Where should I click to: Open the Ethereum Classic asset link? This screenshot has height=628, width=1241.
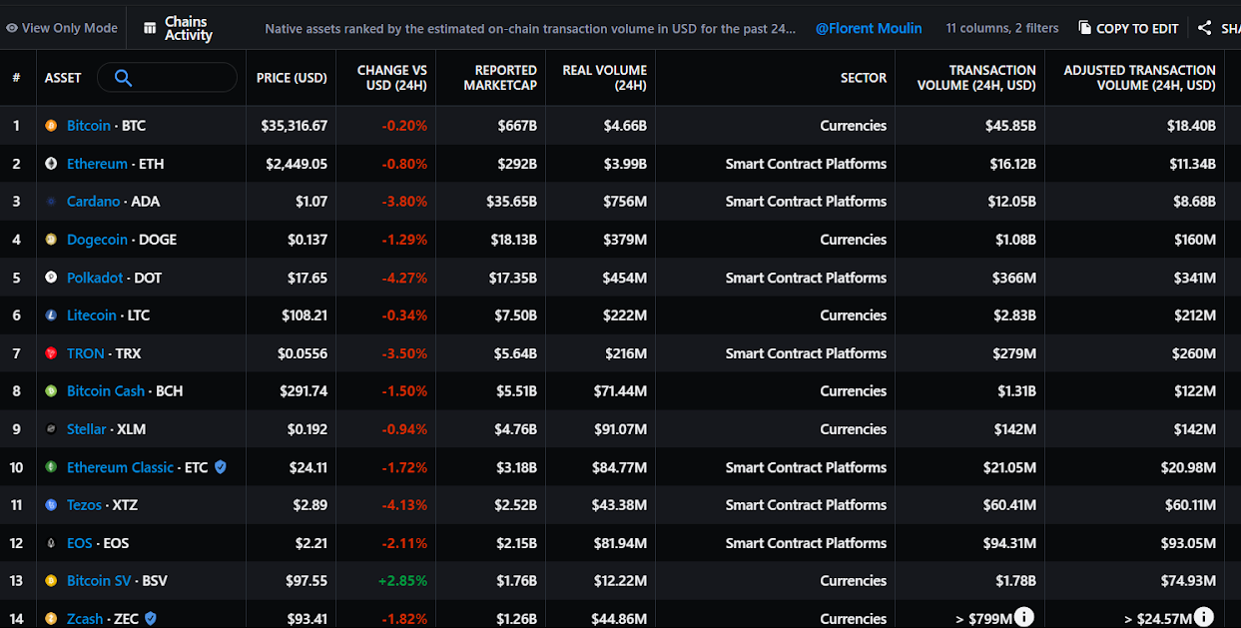point(121,467)
